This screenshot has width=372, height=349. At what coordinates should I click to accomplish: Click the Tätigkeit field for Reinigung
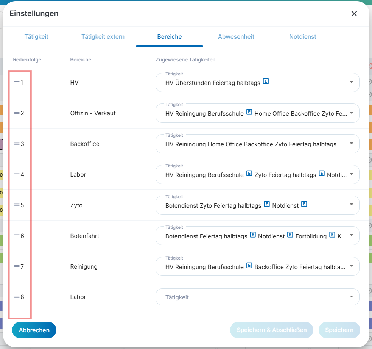(257, 266)
